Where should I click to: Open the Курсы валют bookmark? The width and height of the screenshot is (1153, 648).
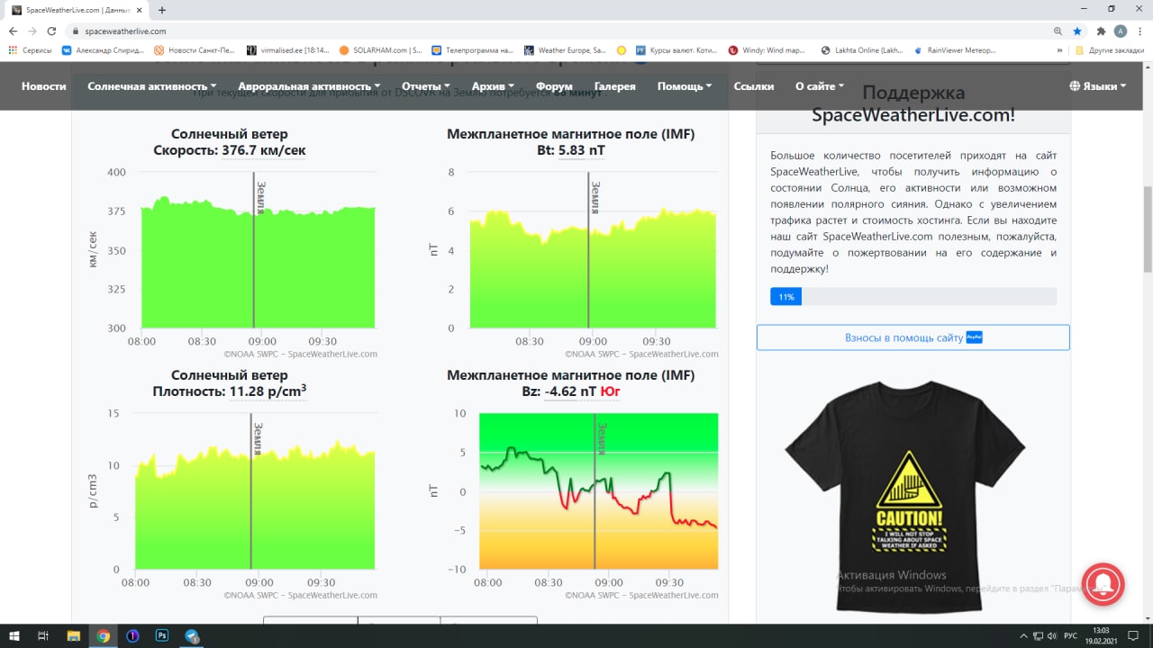pyautogui.click(x=676, y=50)
